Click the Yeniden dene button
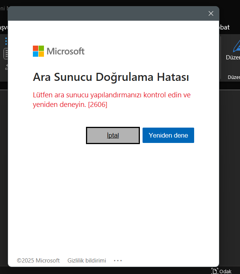This screenshot has width=240, height=274. (x=168, y=135)
